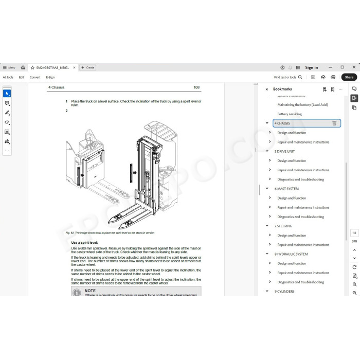
Task: Click the print icon
Action: coord(333,77)
